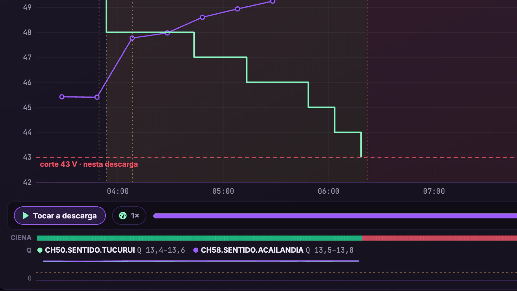Viewport: 517px width, 291px height.
Task: Select the lowest purple data point, near 45.4 V
Action: point(97,97)
